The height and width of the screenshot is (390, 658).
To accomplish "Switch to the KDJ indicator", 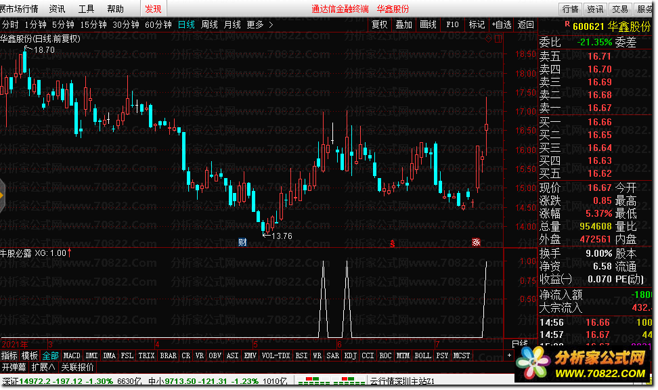I will [x=350, y=355].
